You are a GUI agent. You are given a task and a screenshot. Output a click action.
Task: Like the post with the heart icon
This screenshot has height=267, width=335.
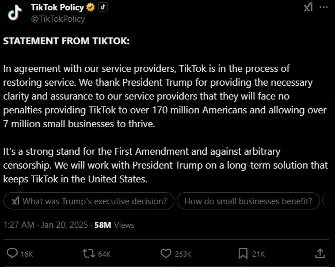(x=166, y=254)
